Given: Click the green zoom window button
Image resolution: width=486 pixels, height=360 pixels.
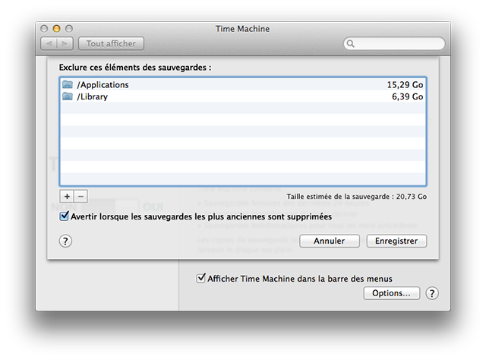Looking at the screenshot, I should 72,29.
